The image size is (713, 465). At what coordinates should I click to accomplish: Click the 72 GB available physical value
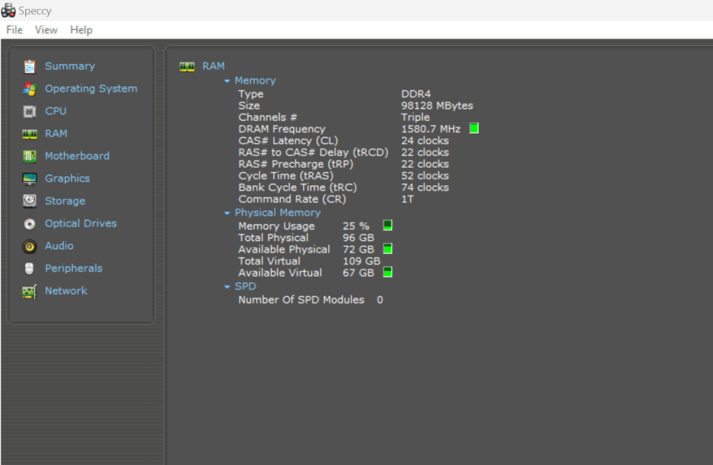click(359, 249)
